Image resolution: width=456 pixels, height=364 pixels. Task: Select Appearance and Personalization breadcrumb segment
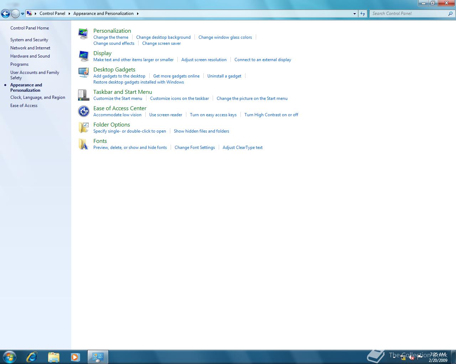[x=103, y=14]
